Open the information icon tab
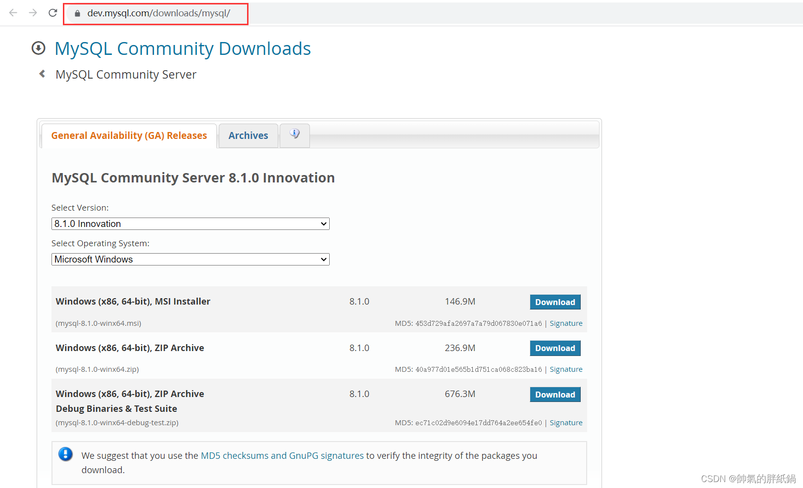The image size is (803, 488). (x=295, y=135)
